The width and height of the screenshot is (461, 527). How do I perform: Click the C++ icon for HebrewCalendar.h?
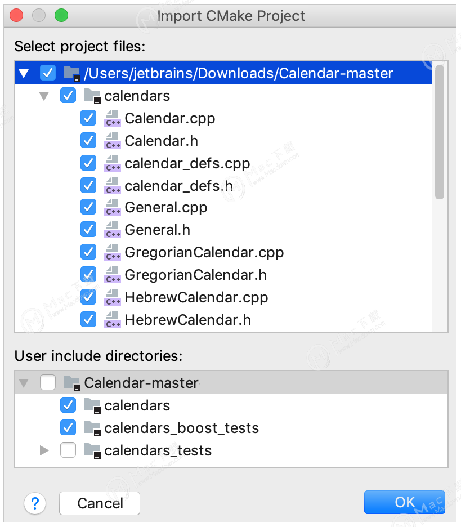point(113,320)
